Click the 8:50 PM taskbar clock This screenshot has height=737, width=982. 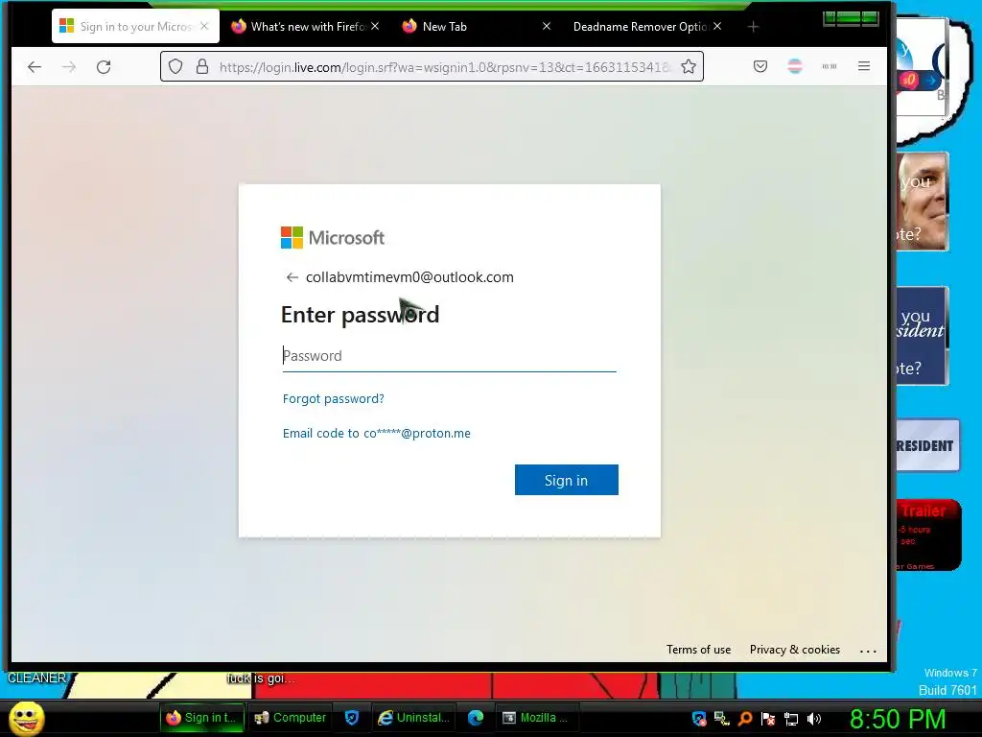(898, 719)
